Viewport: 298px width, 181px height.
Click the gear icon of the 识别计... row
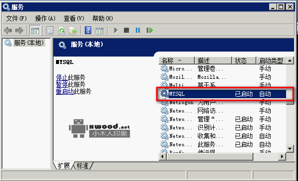click(x=164, y=127)
